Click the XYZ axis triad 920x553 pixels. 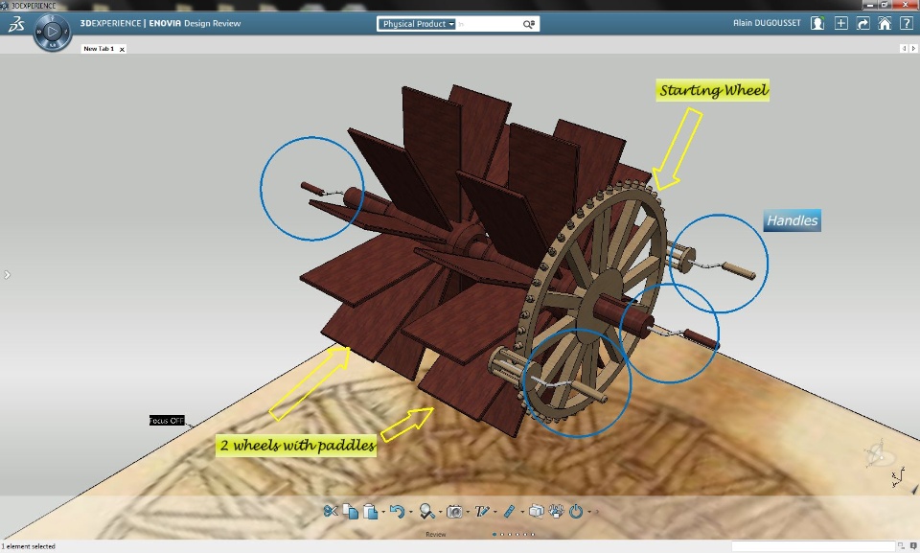pos(898,476)
